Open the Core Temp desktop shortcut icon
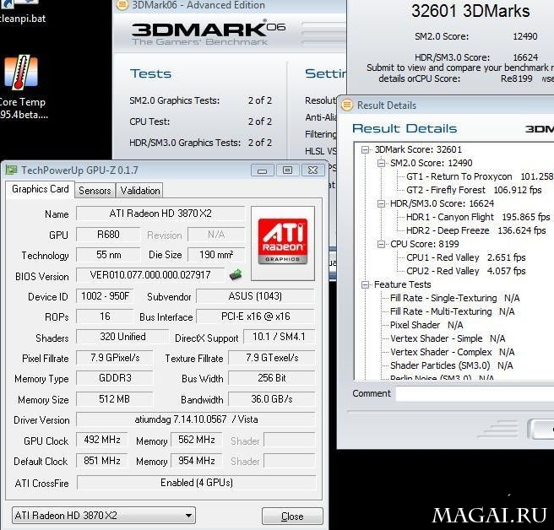The height and width of the screenshot is (530, 554). click(21, 73)
